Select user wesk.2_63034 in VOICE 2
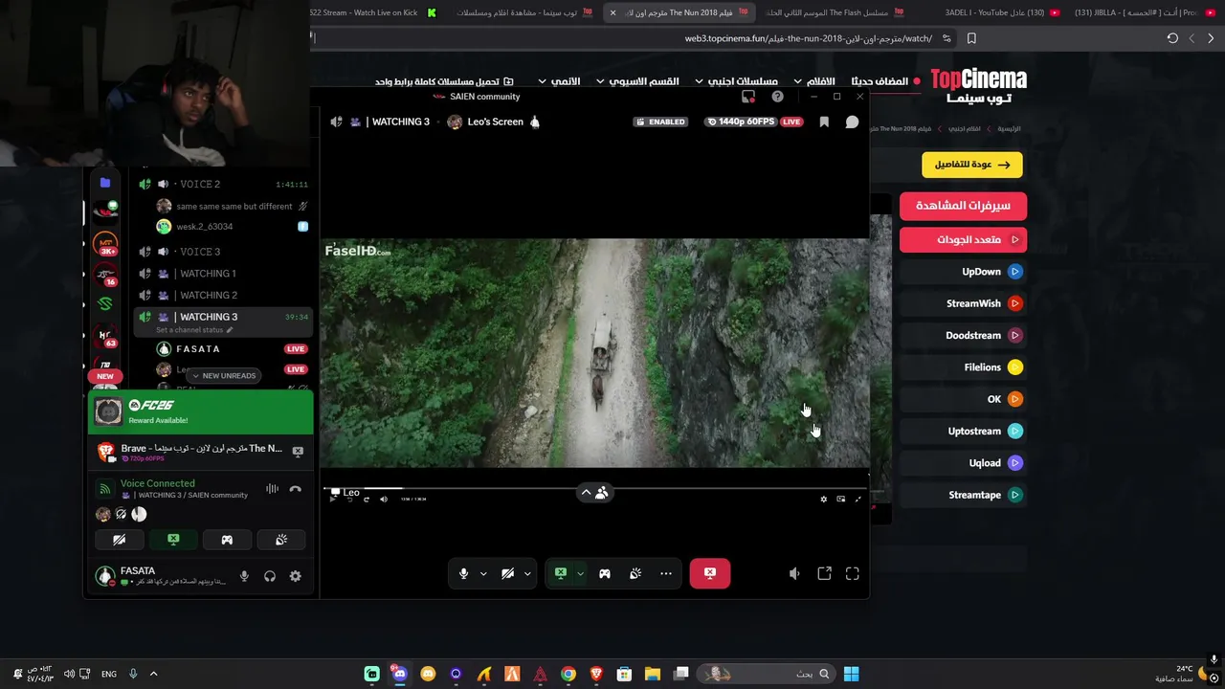The width and height of the screenshot is (1225, 689). coord(204,227)
